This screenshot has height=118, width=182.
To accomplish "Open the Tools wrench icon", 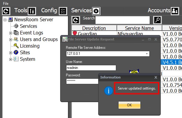I will tap(32, 11).
